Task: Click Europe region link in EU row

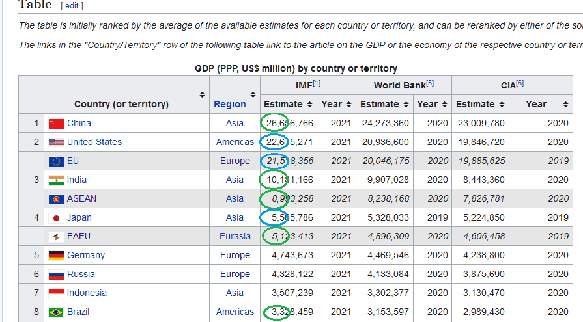Action: click(235, 161)
